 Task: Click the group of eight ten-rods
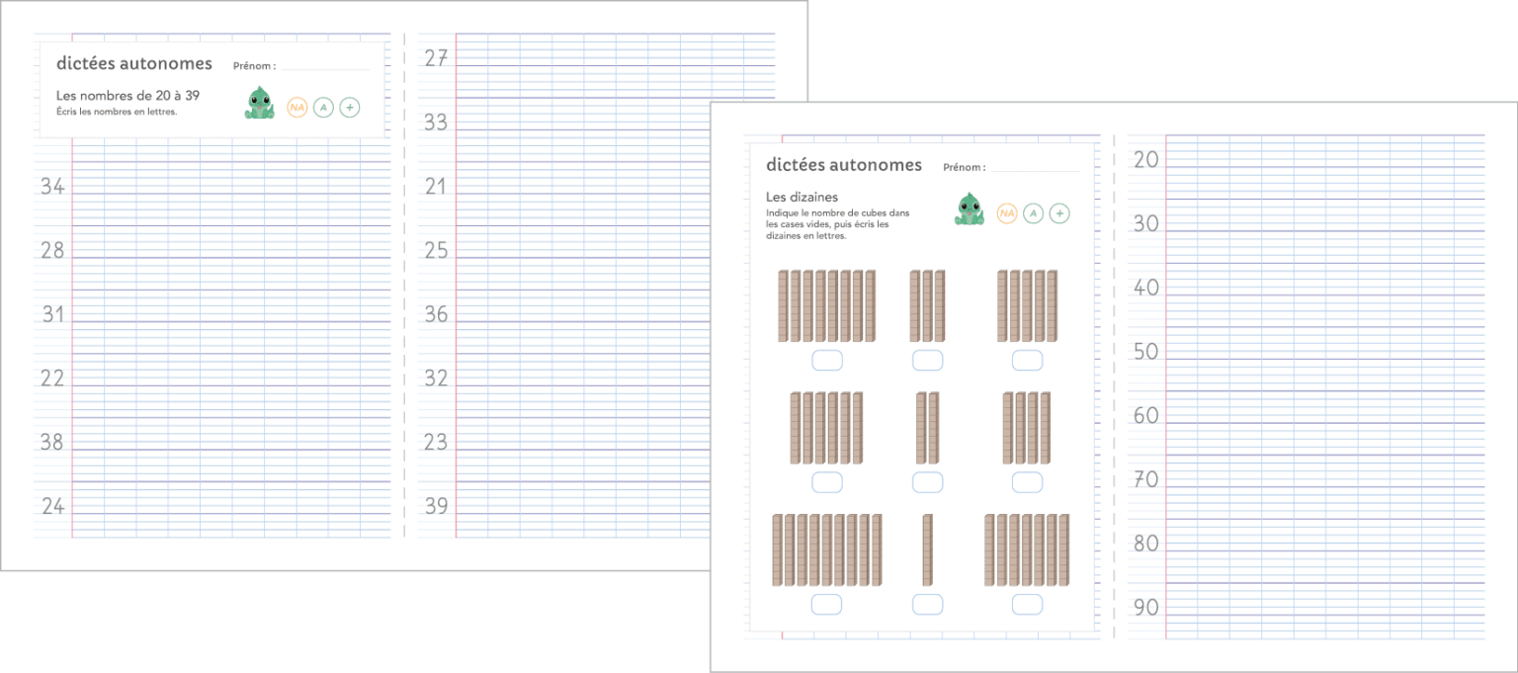tap(826, 305)
